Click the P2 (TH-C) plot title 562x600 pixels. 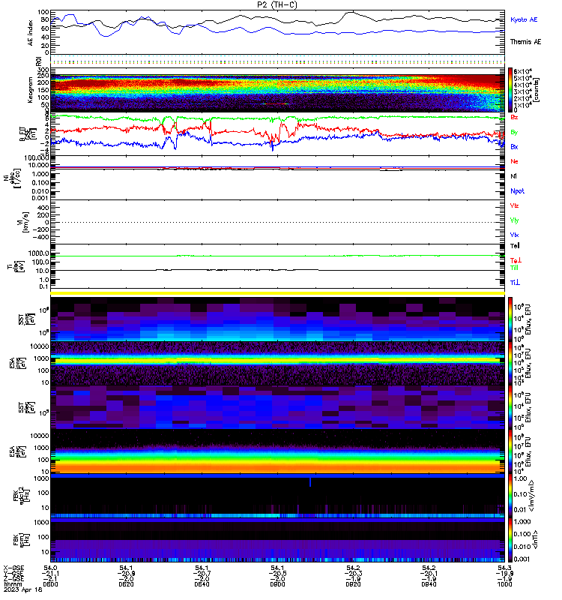click(277, 4)
